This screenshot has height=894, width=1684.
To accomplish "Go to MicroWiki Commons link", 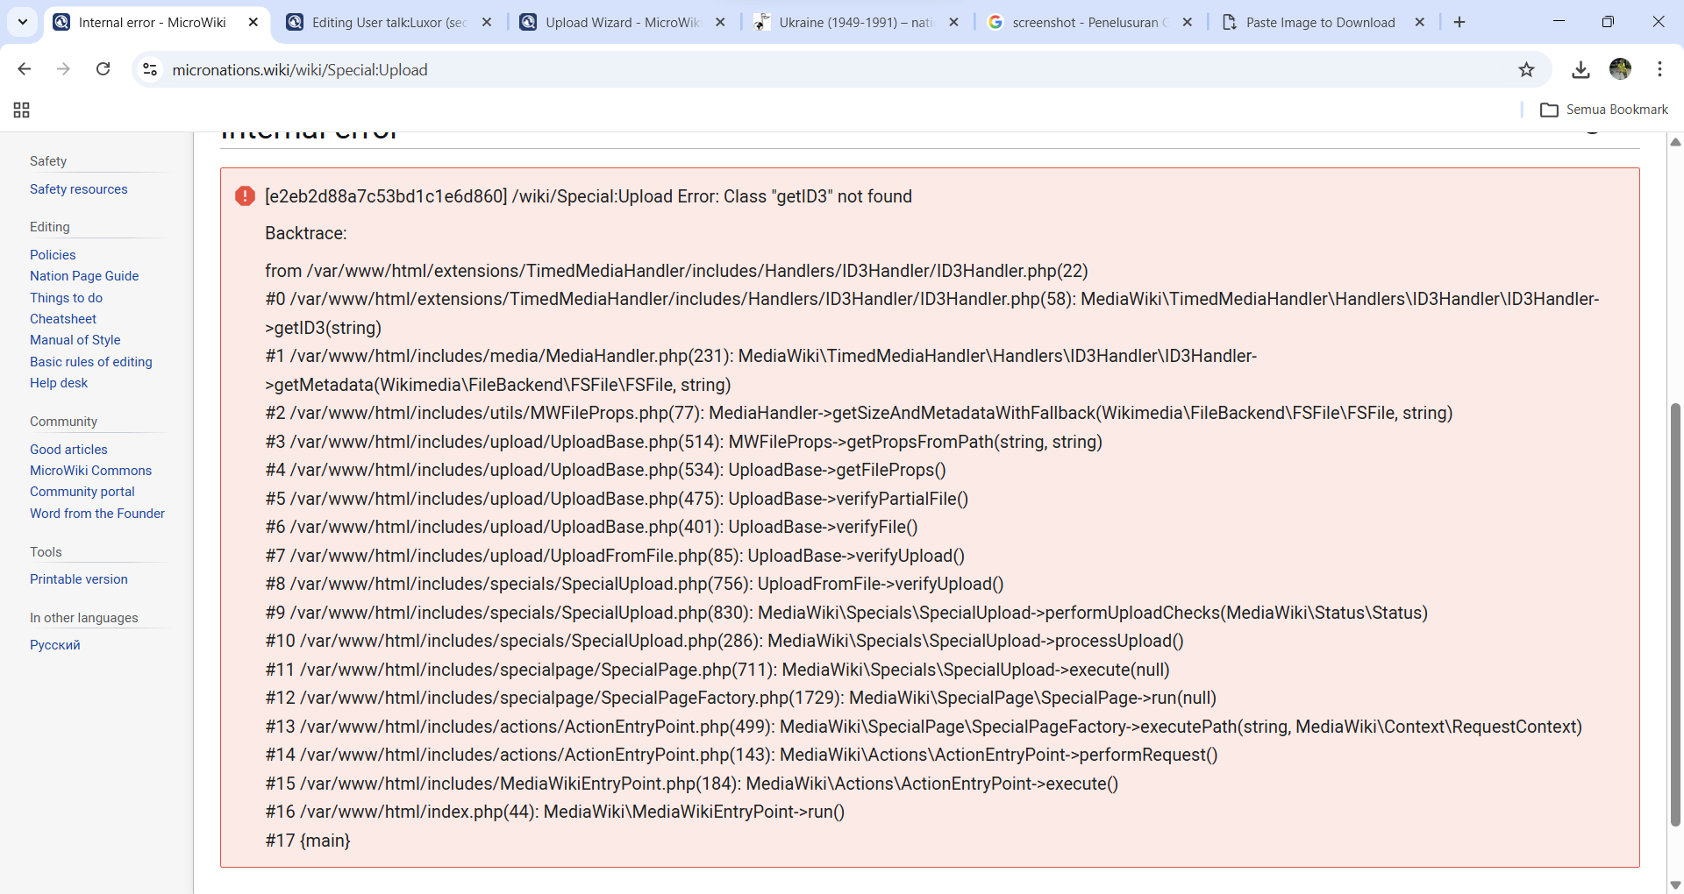I will click(x=90, y=471).
